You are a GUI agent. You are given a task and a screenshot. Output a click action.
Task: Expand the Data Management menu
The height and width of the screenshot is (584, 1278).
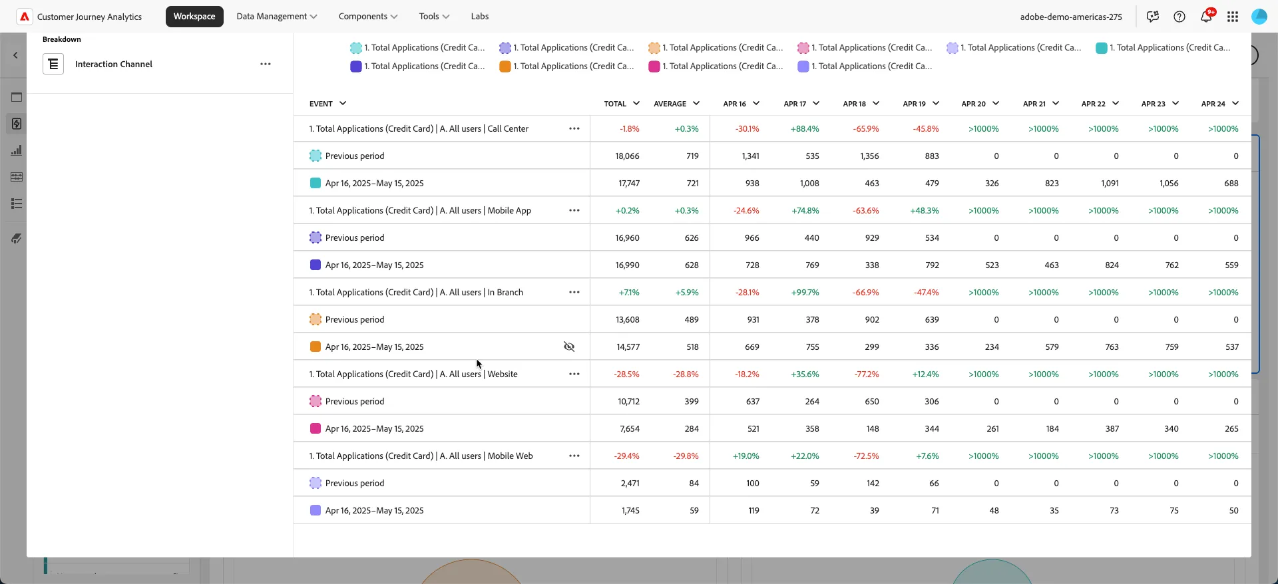[x=276, y=16]
